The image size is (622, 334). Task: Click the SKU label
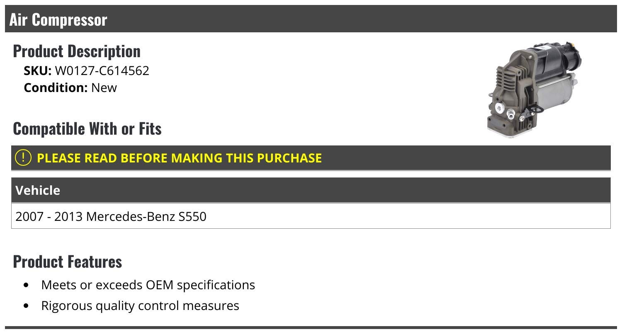pos(38,71)
